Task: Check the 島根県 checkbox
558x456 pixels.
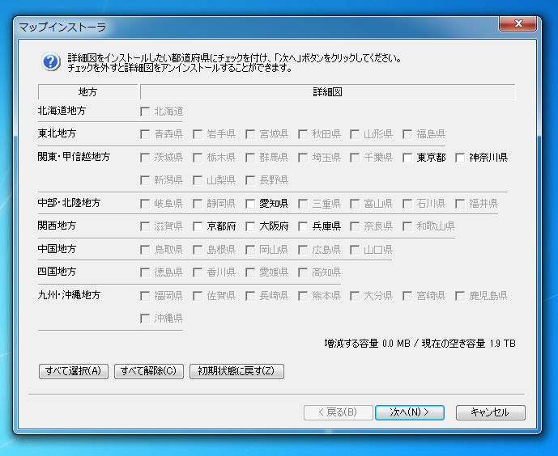Action: point(198,250)
